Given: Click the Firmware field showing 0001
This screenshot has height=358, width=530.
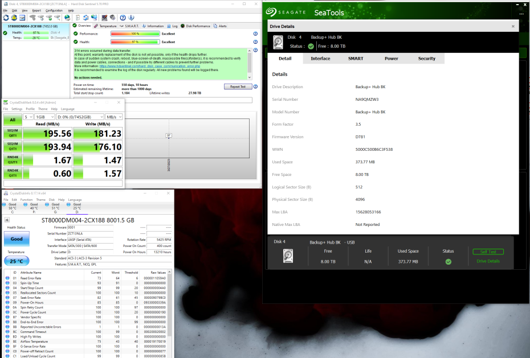Looking at the screenshot, I should 90,228.
